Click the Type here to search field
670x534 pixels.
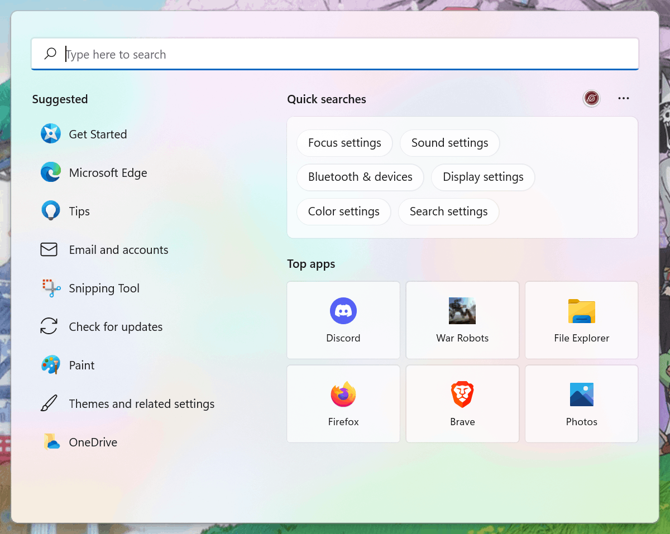click(x=335, y=54)
